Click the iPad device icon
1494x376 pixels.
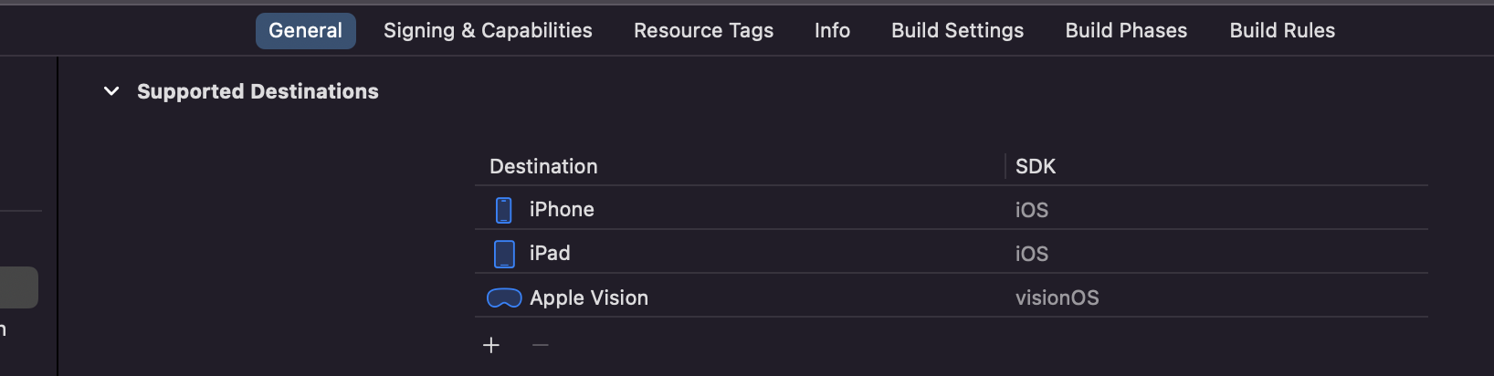click(x=504, y=254)
